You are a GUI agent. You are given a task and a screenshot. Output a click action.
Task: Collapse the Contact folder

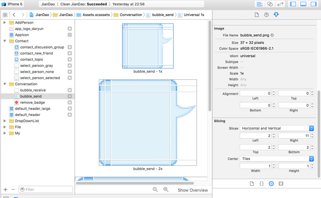(4, 41)
